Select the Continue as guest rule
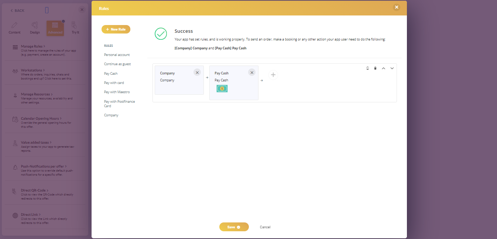This screenshot has width=497, height=239. pos(117,64)
